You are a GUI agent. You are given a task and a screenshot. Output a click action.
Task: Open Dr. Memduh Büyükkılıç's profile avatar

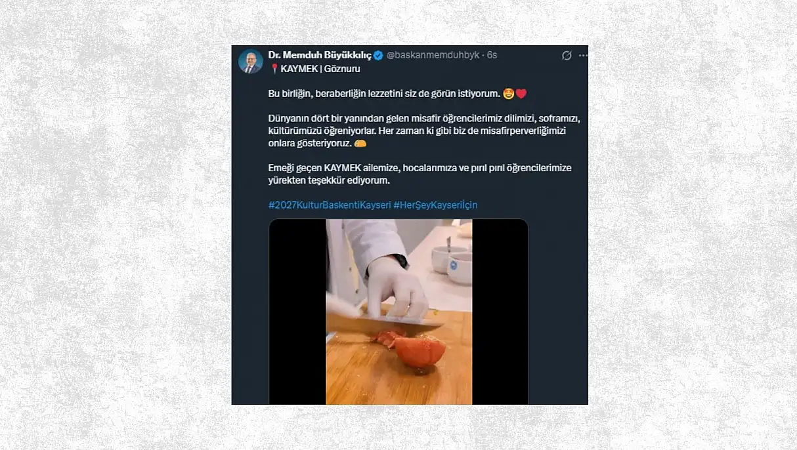pos(251,62)
